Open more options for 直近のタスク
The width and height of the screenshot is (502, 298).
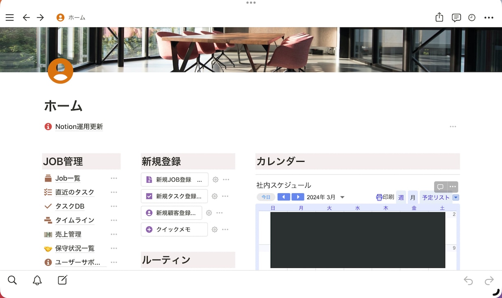[x=114, y=192]
